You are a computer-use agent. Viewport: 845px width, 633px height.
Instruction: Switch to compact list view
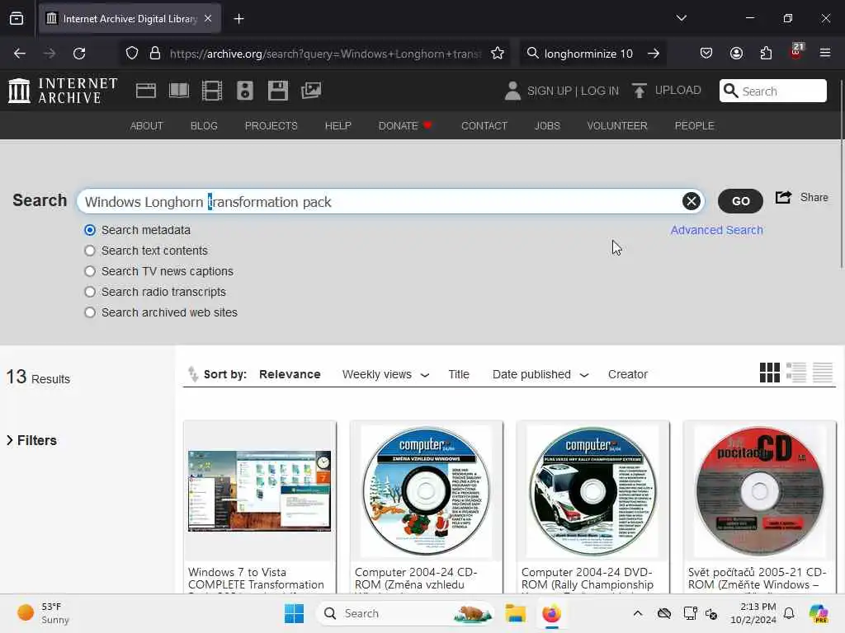[823, 373]
